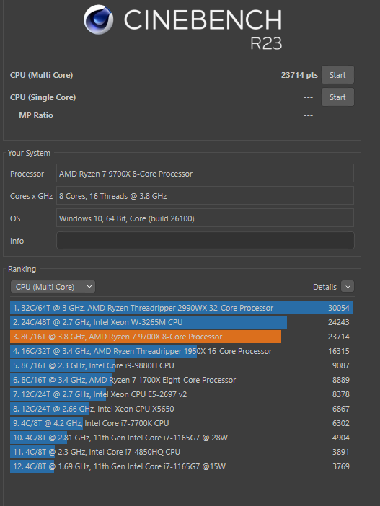The height and width of the screenshot is (506, 380).
Task: Click the OS field showing Windows 10
Action: click(206, 218)
